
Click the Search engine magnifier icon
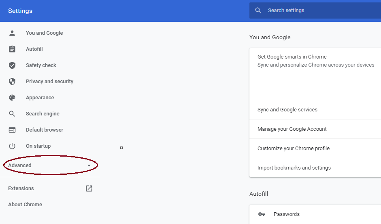[12, 114]
